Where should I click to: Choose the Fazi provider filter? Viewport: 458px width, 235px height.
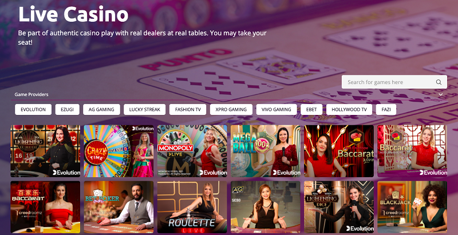386,110
